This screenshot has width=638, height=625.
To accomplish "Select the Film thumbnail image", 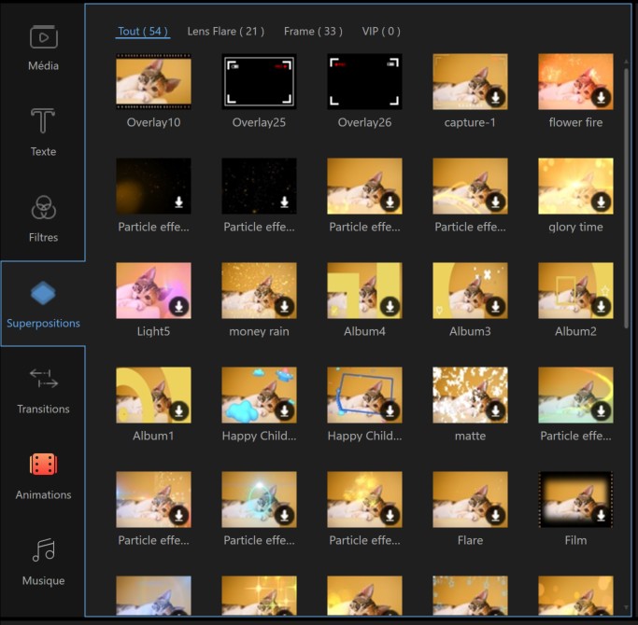I will point(575,499).
